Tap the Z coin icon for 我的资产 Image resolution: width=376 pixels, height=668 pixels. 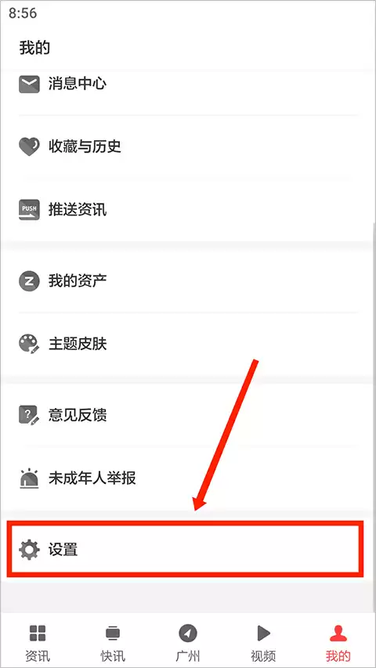29,280
